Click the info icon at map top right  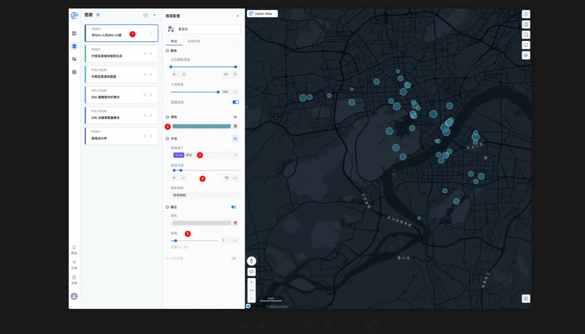click(526, 14)
